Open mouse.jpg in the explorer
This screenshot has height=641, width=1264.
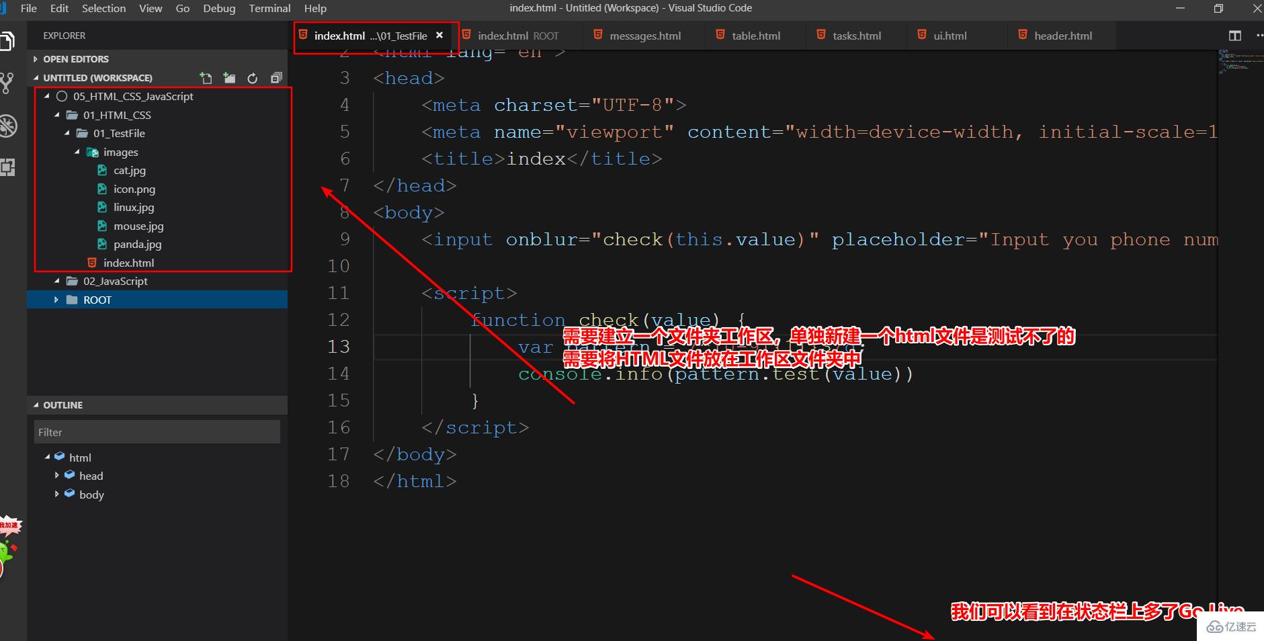click(138, 226)
